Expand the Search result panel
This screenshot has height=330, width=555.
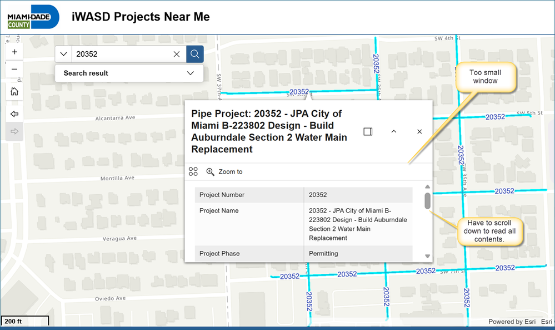(191, 73)
